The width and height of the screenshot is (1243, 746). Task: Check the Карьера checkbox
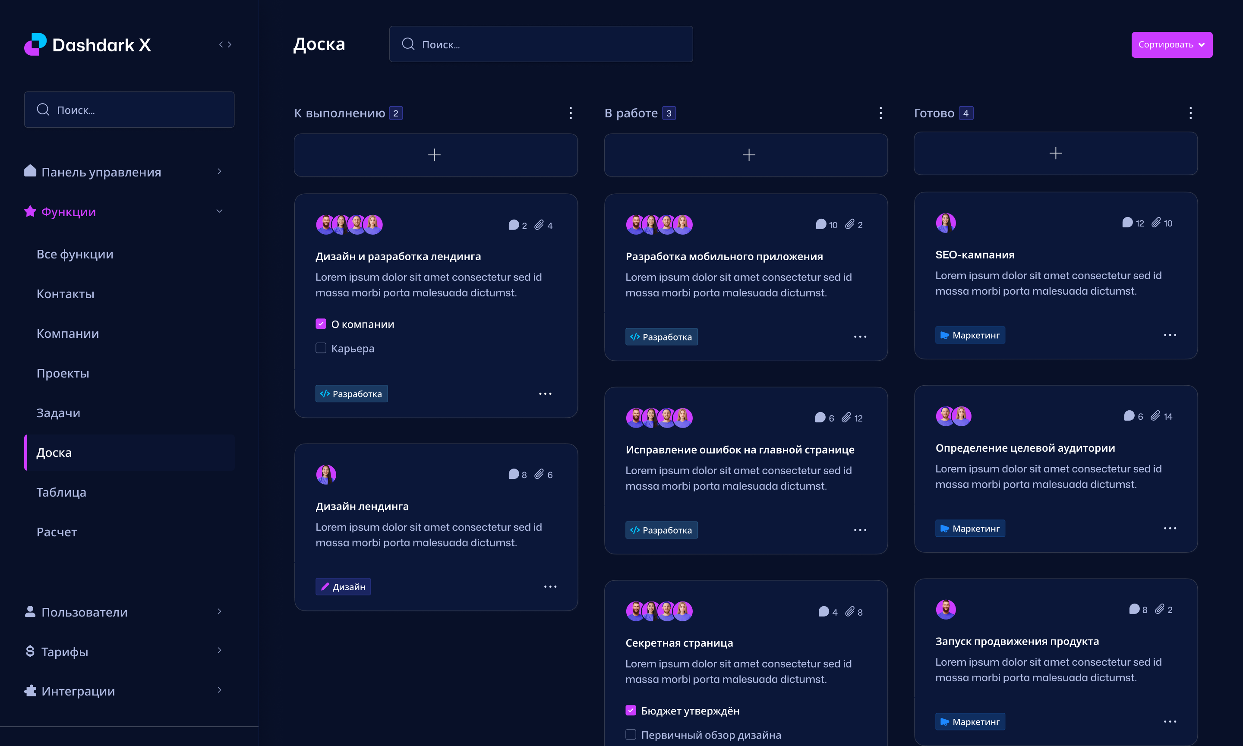[x=321, y=348]
